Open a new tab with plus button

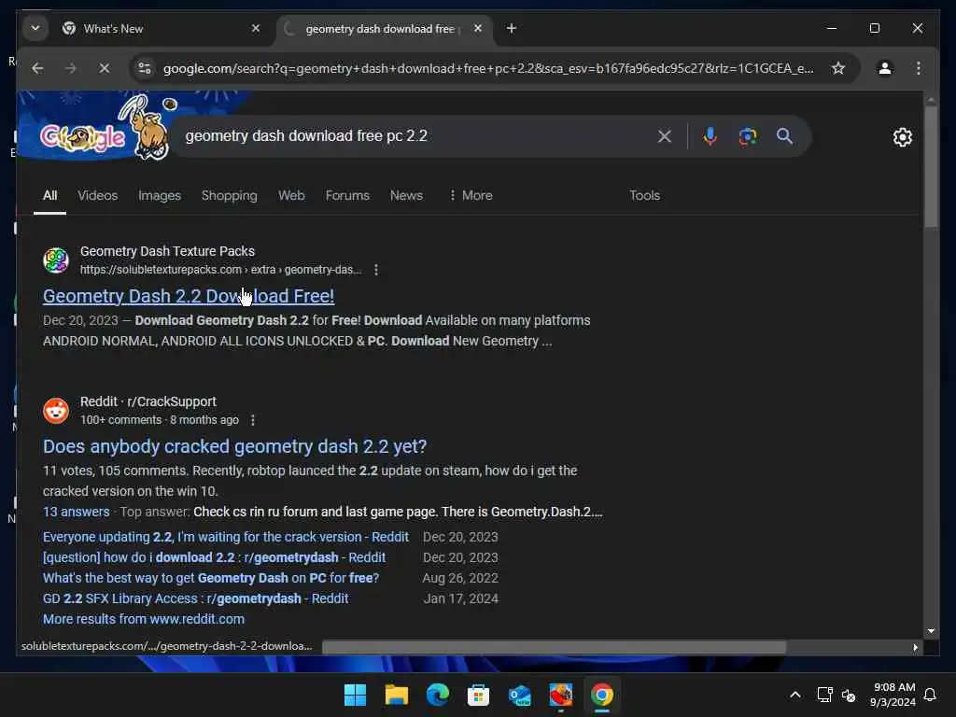(512, 29)
